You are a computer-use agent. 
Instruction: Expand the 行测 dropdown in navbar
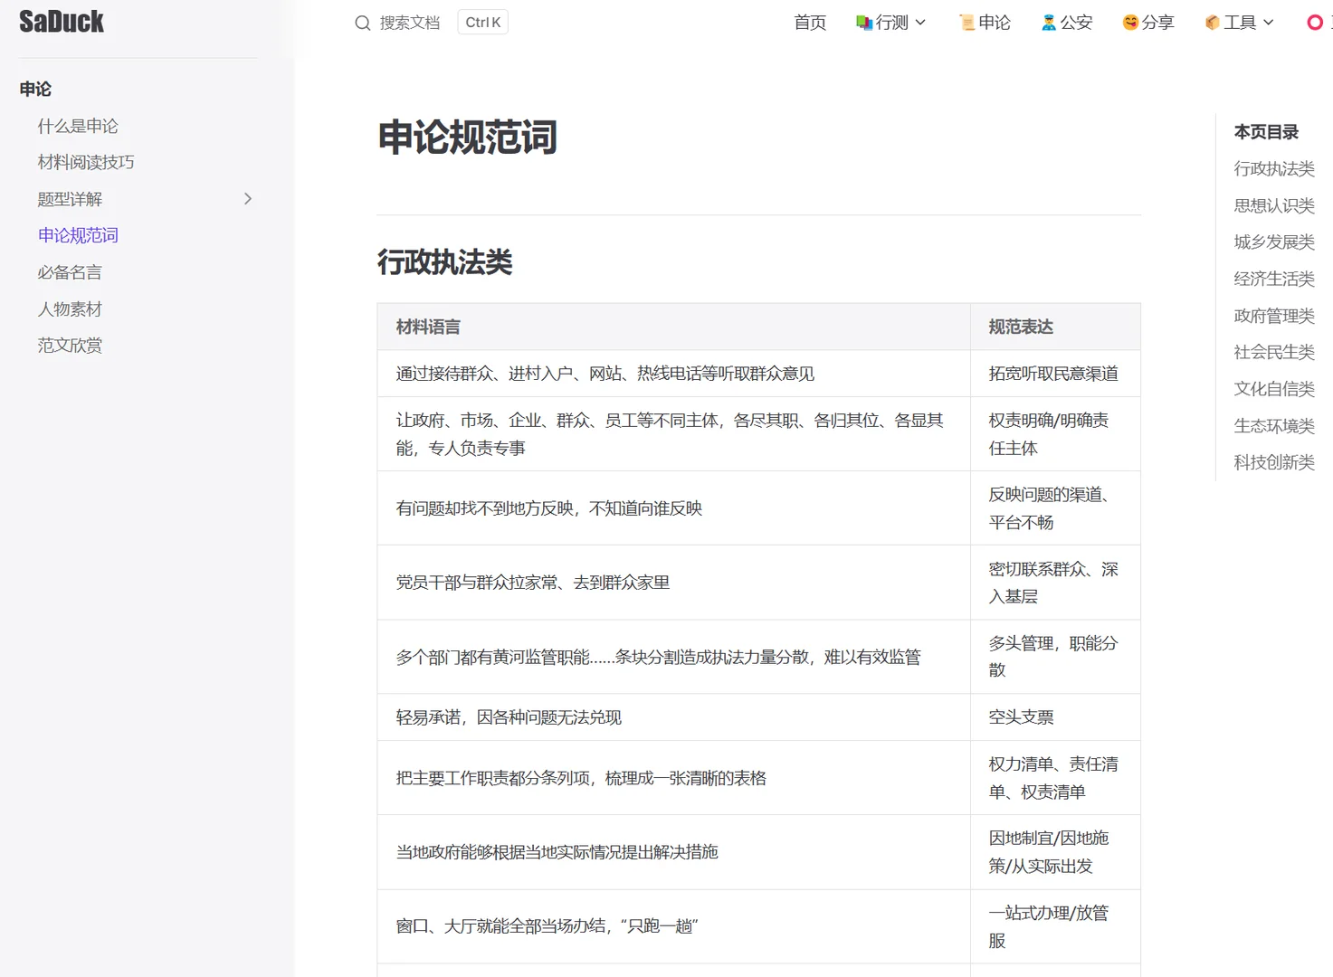click(x=919, y=23)
